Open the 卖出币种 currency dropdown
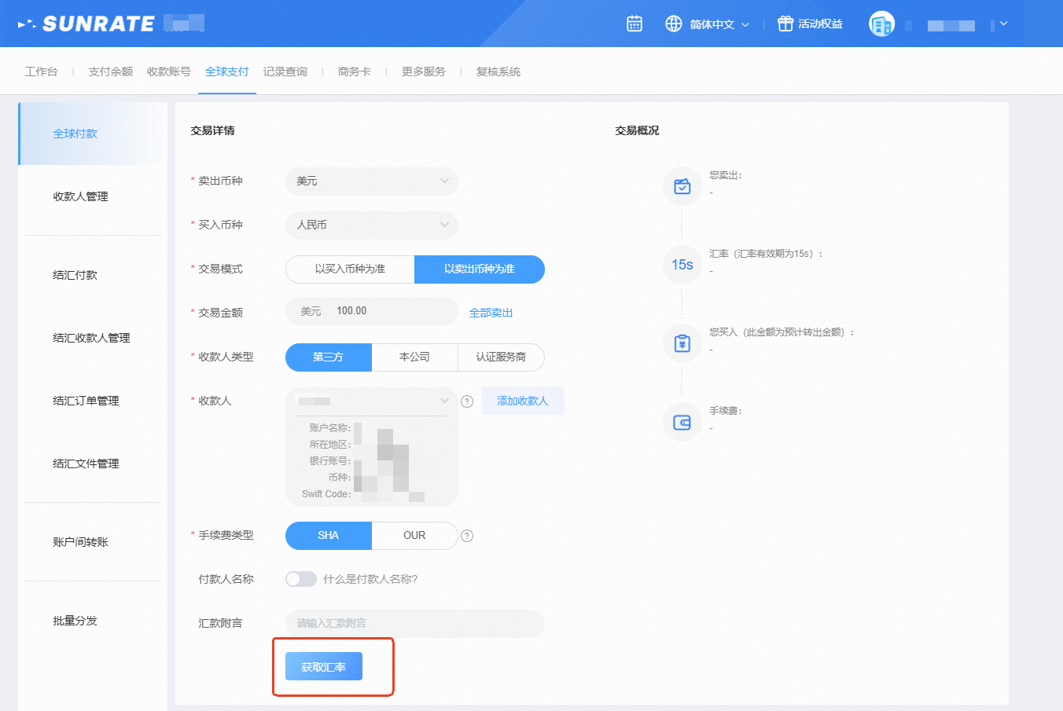Viewport: 1063px width, 711px height. [x=371, y=181]
